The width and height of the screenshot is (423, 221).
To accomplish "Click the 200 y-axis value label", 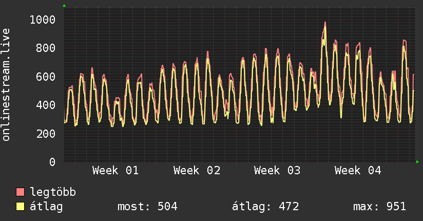I will [x=46, y=134].
